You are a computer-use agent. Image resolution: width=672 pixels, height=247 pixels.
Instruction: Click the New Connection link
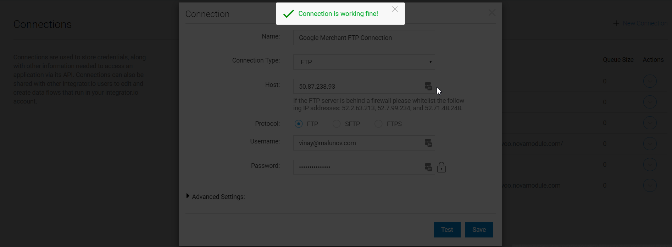[x=645, y=23]
